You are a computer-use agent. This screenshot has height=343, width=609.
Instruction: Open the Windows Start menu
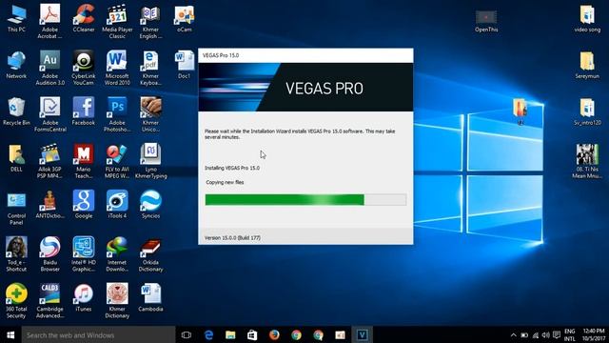[x=10, y=334]
